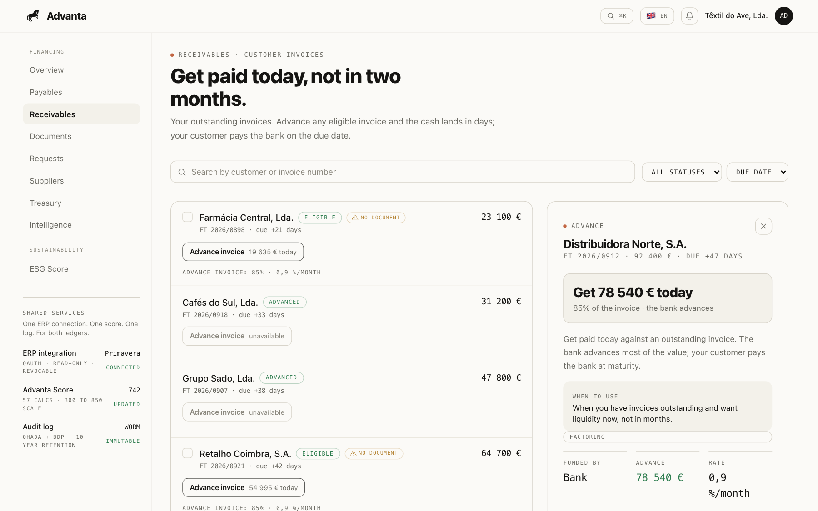This screenshot has width=818, height=511.
Task: Click the Connected status under Primavera
Action: click(x=123, y=367)
